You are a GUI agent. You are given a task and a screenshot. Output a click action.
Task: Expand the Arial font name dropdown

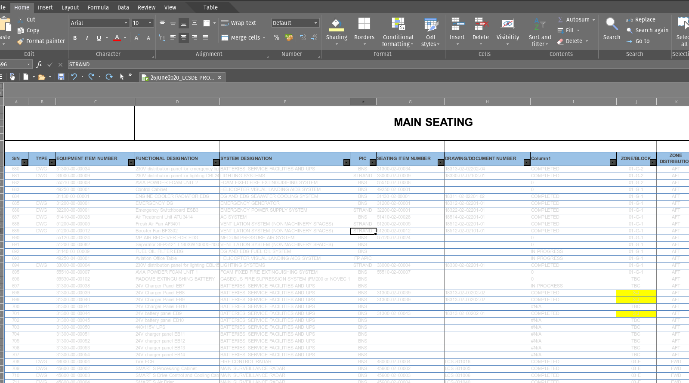126,23
